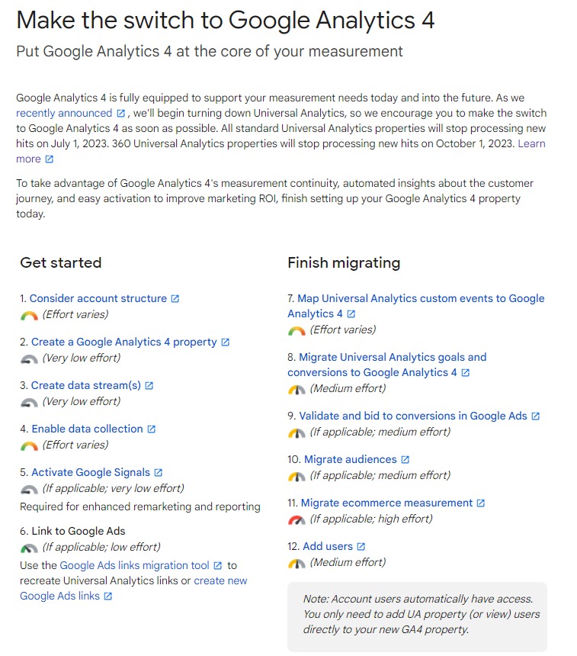
Task: Click the effort gauge icon under Enable data collection
Action: pyautogui.click(x=29, y=445)
